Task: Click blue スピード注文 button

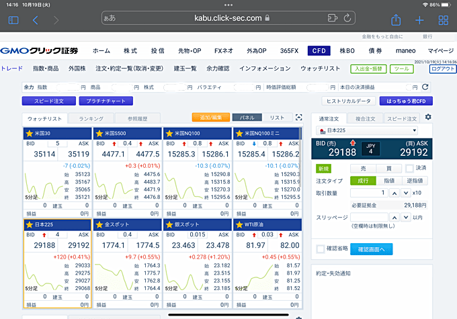Action: (49, 101)
